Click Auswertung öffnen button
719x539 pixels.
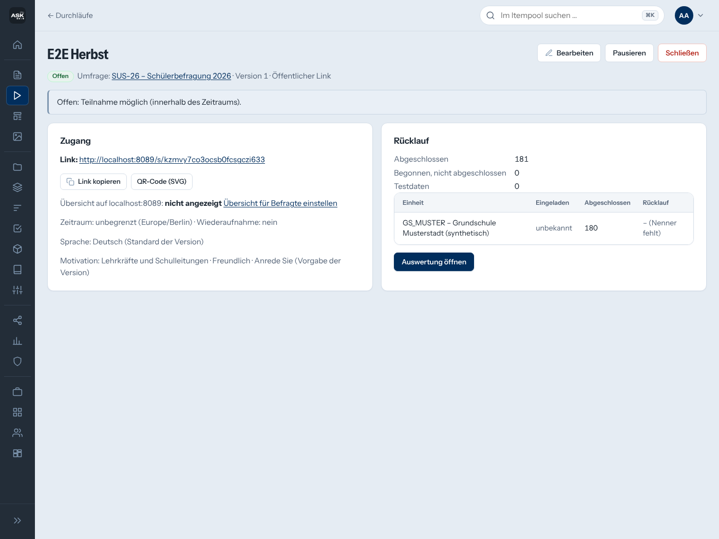[434, 262]
